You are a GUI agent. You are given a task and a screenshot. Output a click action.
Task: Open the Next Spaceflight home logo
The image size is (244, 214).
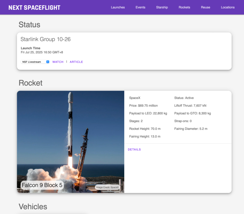[34, 7]
